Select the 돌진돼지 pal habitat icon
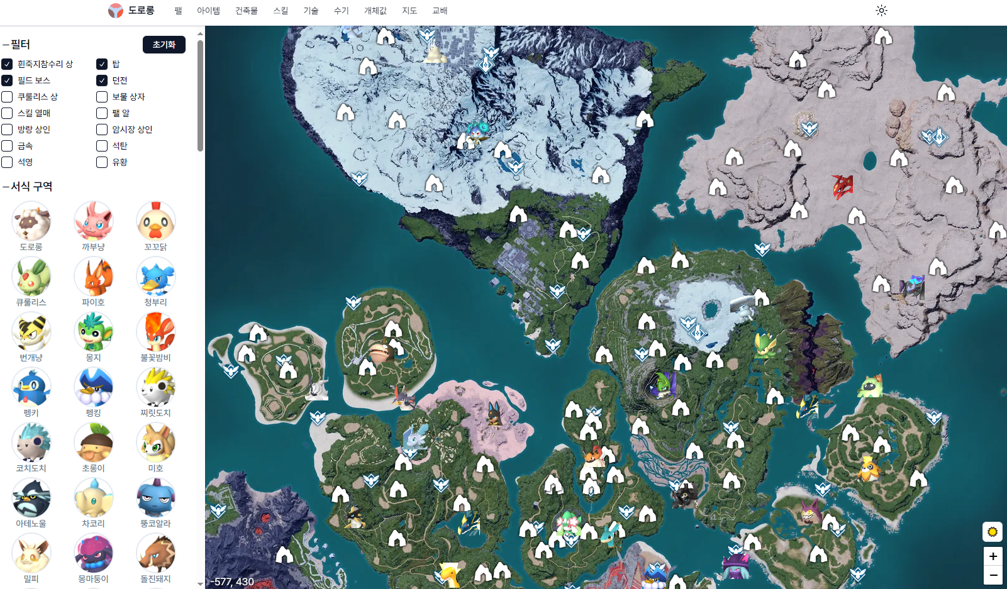Screen dimensions: 1007x589 (x=155, y=553)
